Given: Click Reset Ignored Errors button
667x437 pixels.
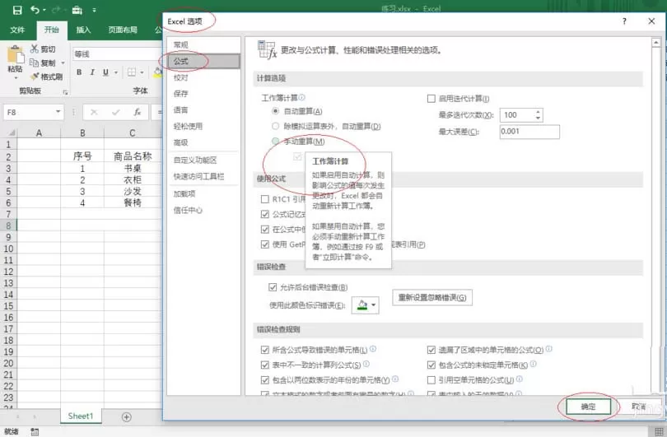Looking at the screenshot, I should pos(432,298).
